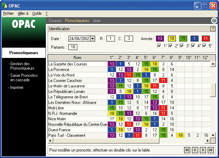Viewport: 219px width, 158px height.
Task: Switch to the Pronostiqueurs tab
Action: 77,21
